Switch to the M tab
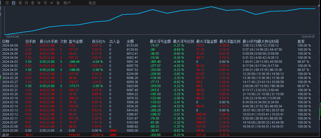 [52, 3]
